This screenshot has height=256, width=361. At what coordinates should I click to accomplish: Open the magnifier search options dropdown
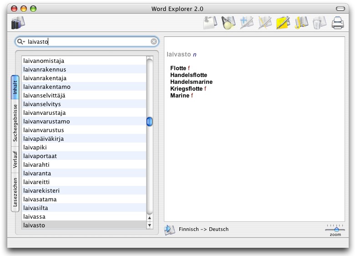(x=21, y=42)
